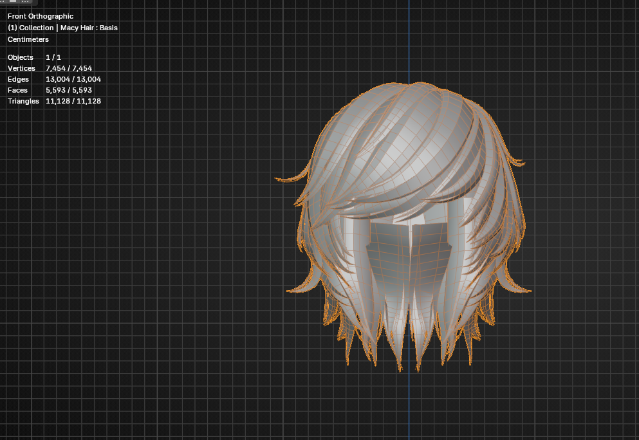Click the upper-left flipped-out hair strand tip
Viewport: 639px width, 440px height.
pyautogui.click(x=278, y=179)
